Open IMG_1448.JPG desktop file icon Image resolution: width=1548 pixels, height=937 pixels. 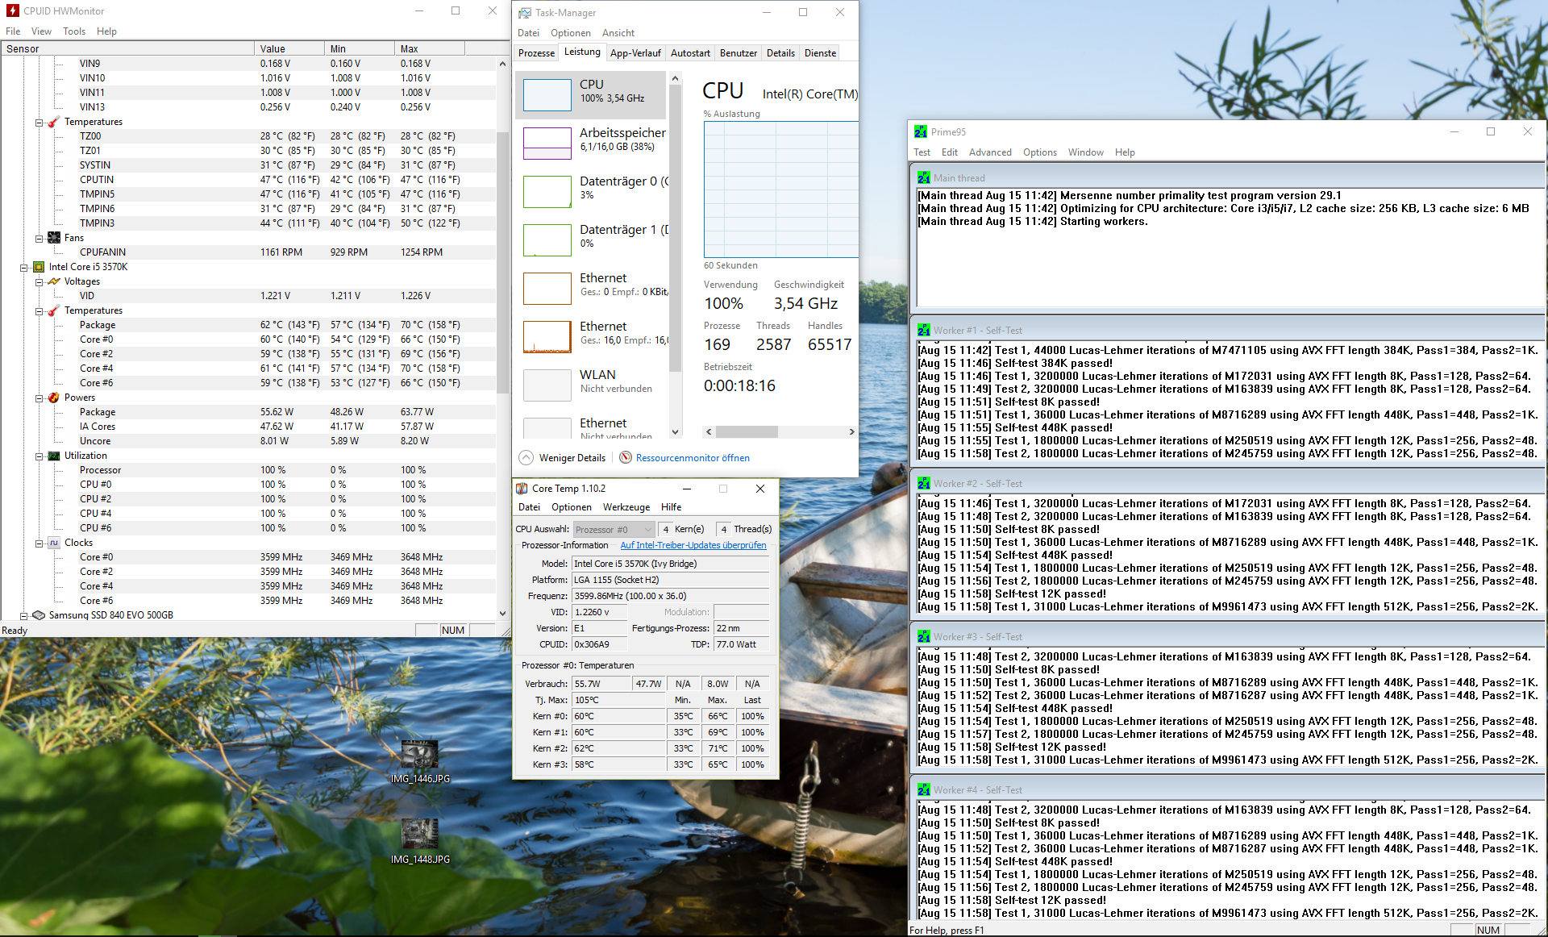pyautogui.click(x=420, y=835)
